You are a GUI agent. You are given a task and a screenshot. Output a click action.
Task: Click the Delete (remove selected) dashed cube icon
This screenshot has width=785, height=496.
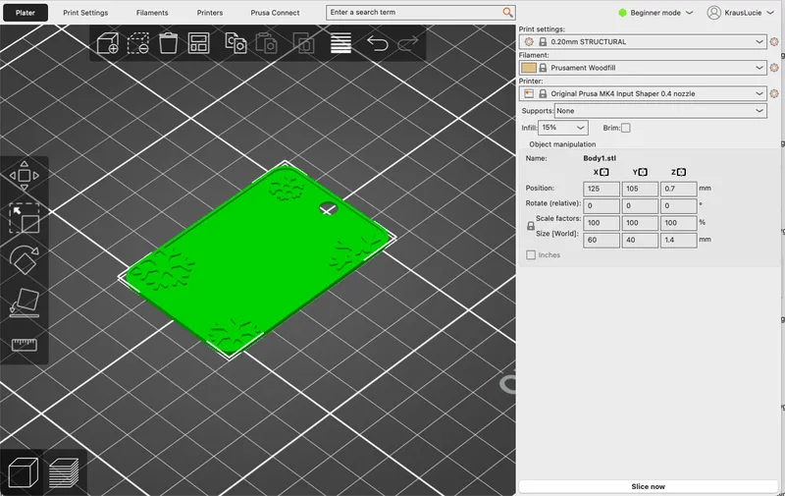[x=137, y=43]
